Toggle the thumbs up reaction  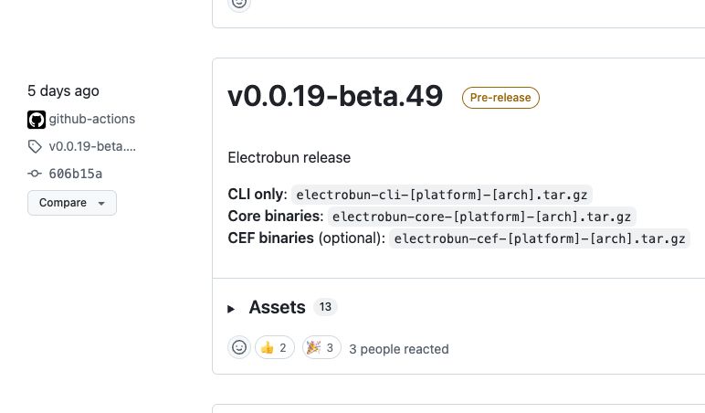pos(275,347)
